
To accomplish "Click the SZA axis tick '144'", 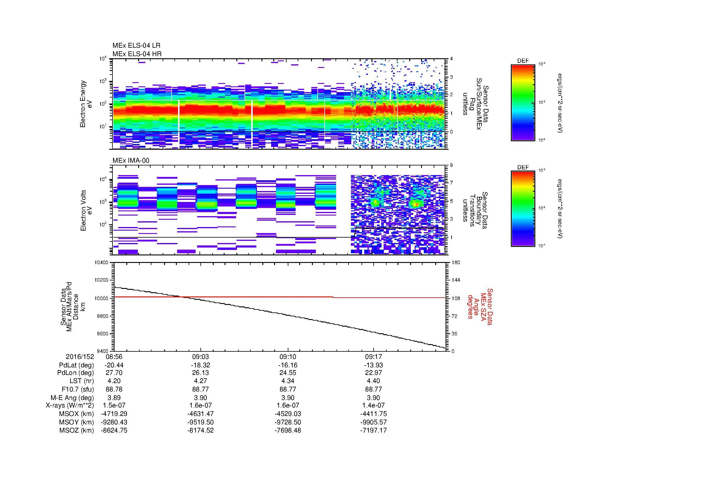I will (x=456, y=280).
